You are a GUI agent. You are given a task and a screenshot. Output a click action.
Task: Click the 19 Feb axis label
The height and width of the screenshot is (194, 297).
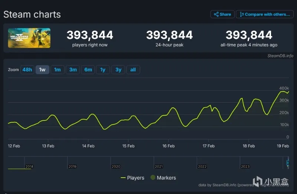coord(283,146)
